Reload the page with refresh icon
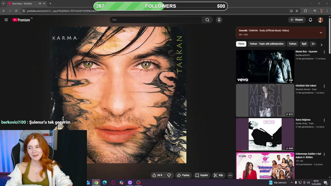Screen dimensions: 331x186 coord(16,11)
